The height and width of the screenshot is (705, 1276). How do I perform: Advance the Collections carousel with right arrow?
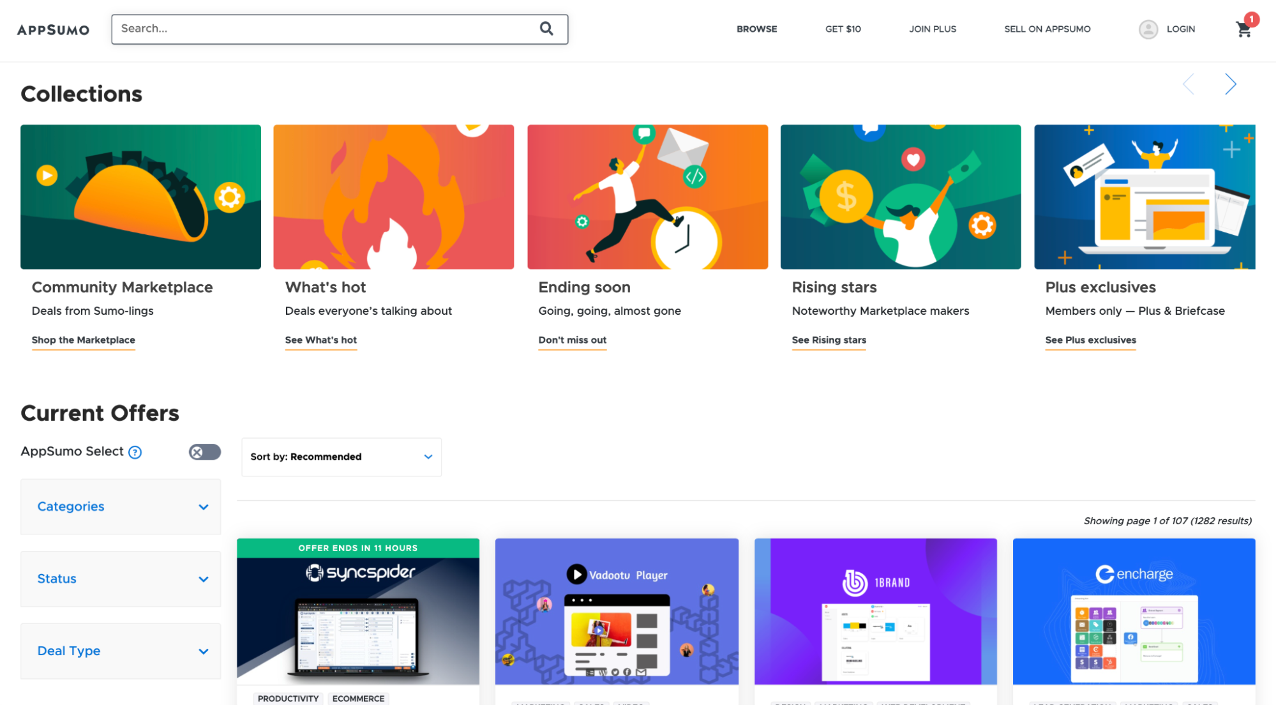1231,84
